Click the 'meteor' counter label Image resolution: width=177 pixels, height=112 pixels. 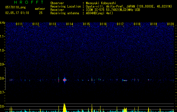point(40,9)
